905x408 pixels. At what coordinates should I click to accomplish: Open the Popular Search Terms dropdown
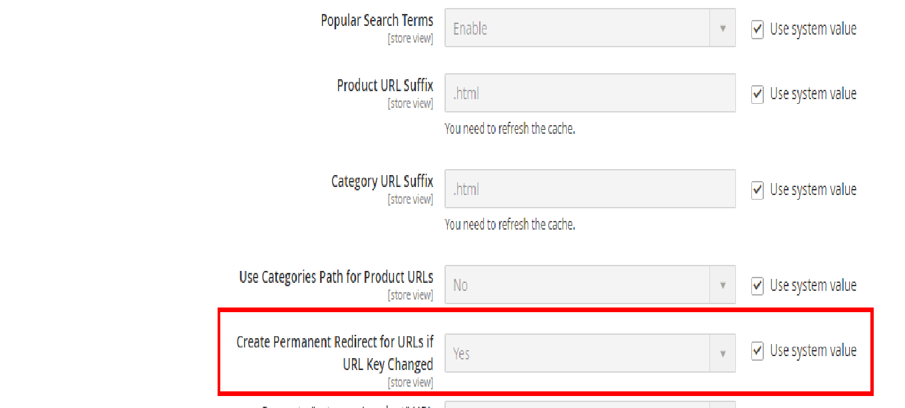click(590, 29)
